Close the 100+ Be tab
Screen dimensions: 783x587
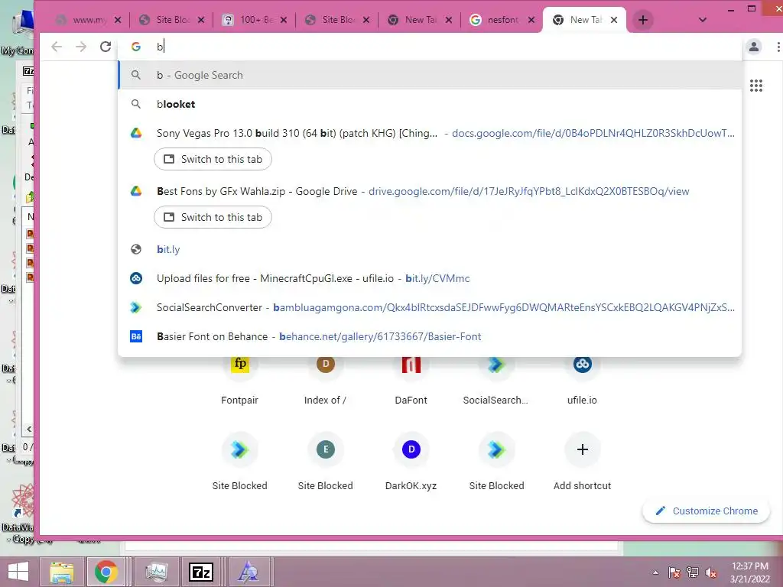284,20
